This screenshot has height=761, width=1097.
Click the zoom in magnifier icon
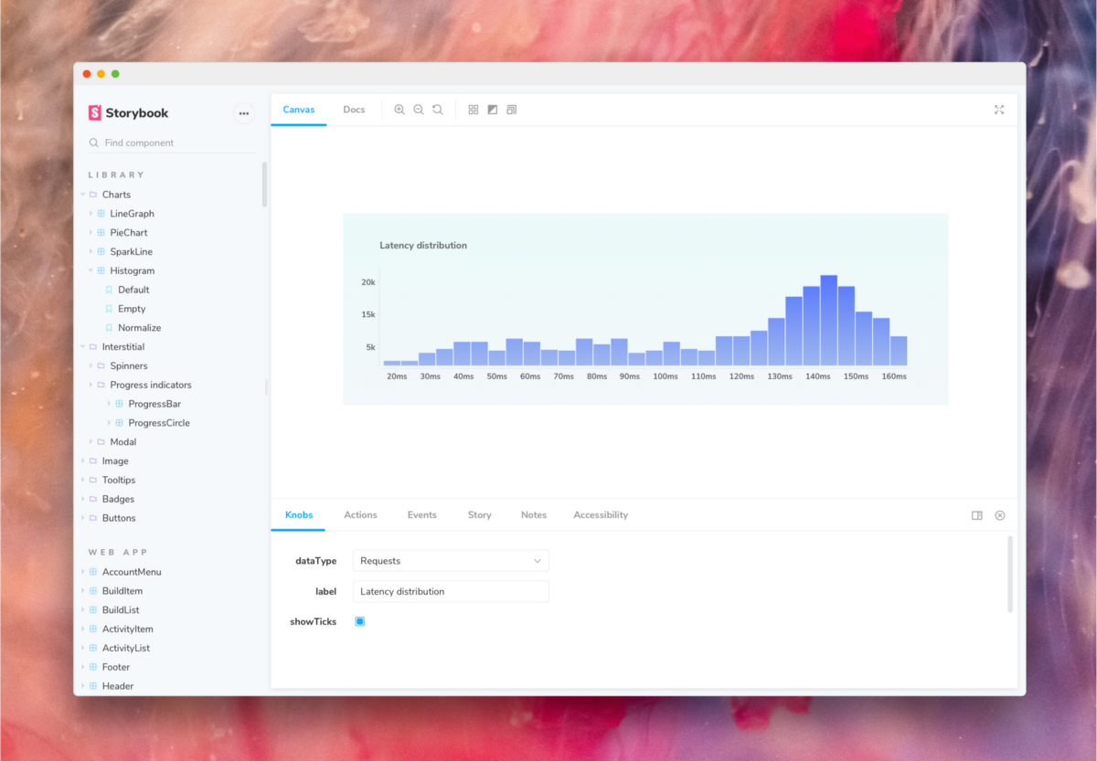click(x=399, y=109)
